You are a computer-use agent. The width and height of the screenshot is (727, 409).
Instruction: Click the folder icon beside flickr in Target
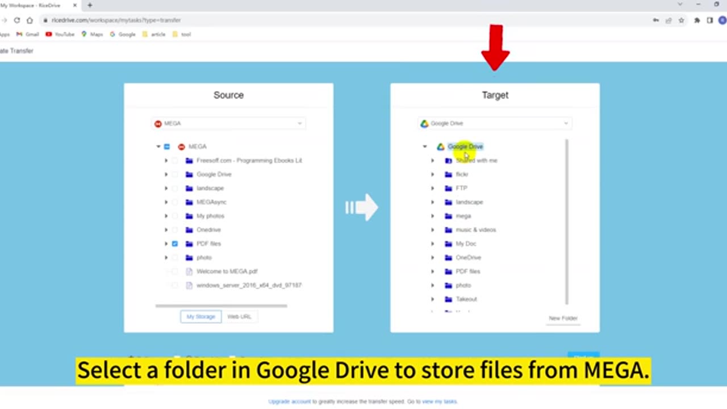(x=448, y=174)
